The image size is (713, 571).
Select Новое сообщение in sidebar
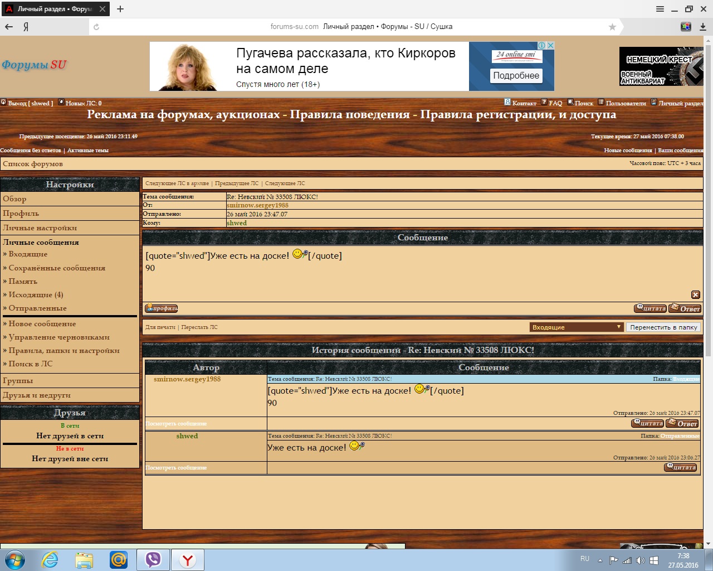tap(42, 324)
